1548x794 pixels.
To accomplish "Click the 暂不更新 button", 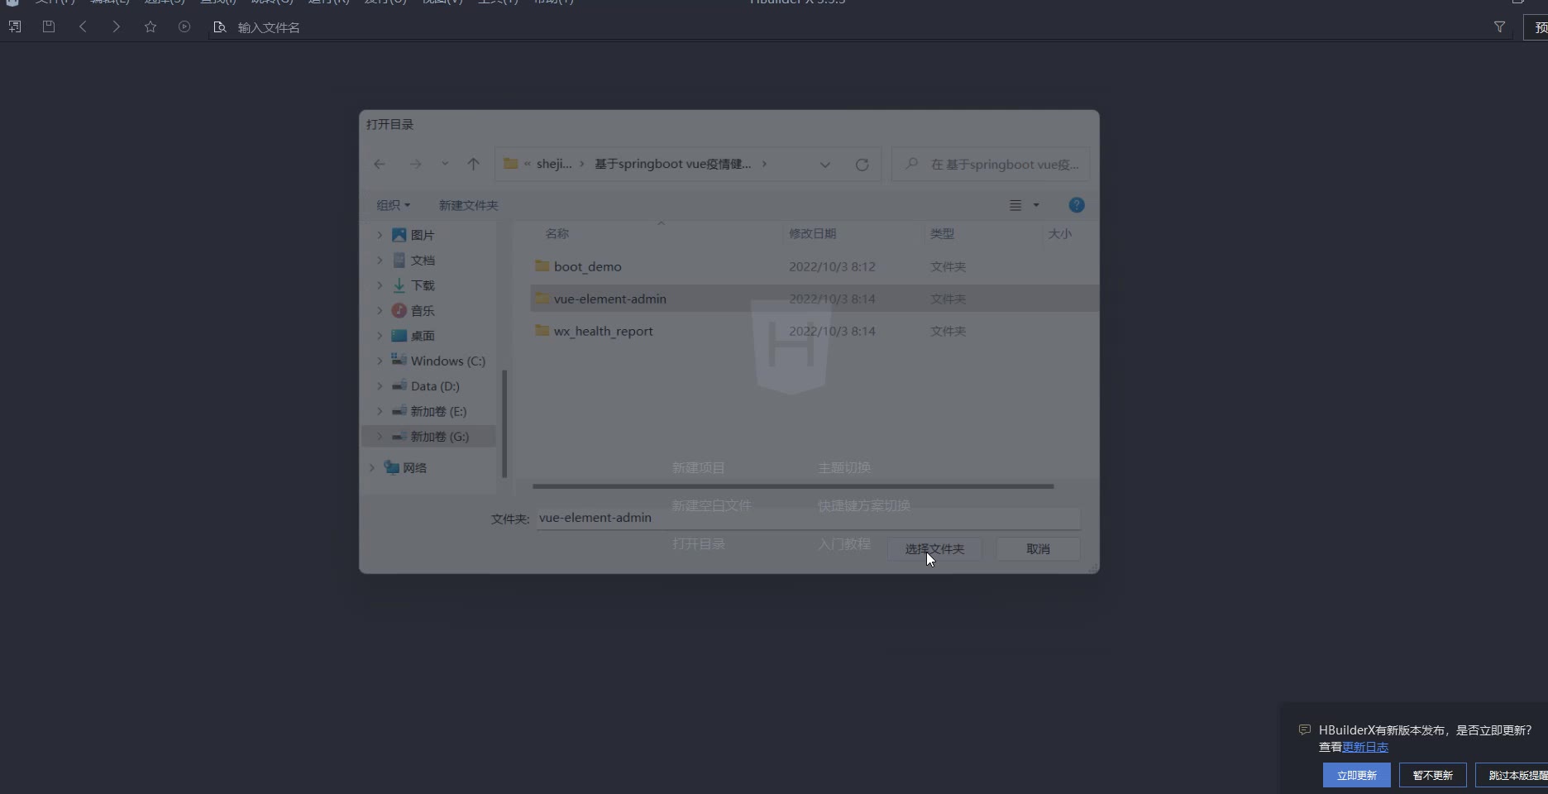I will [1433, 775].
